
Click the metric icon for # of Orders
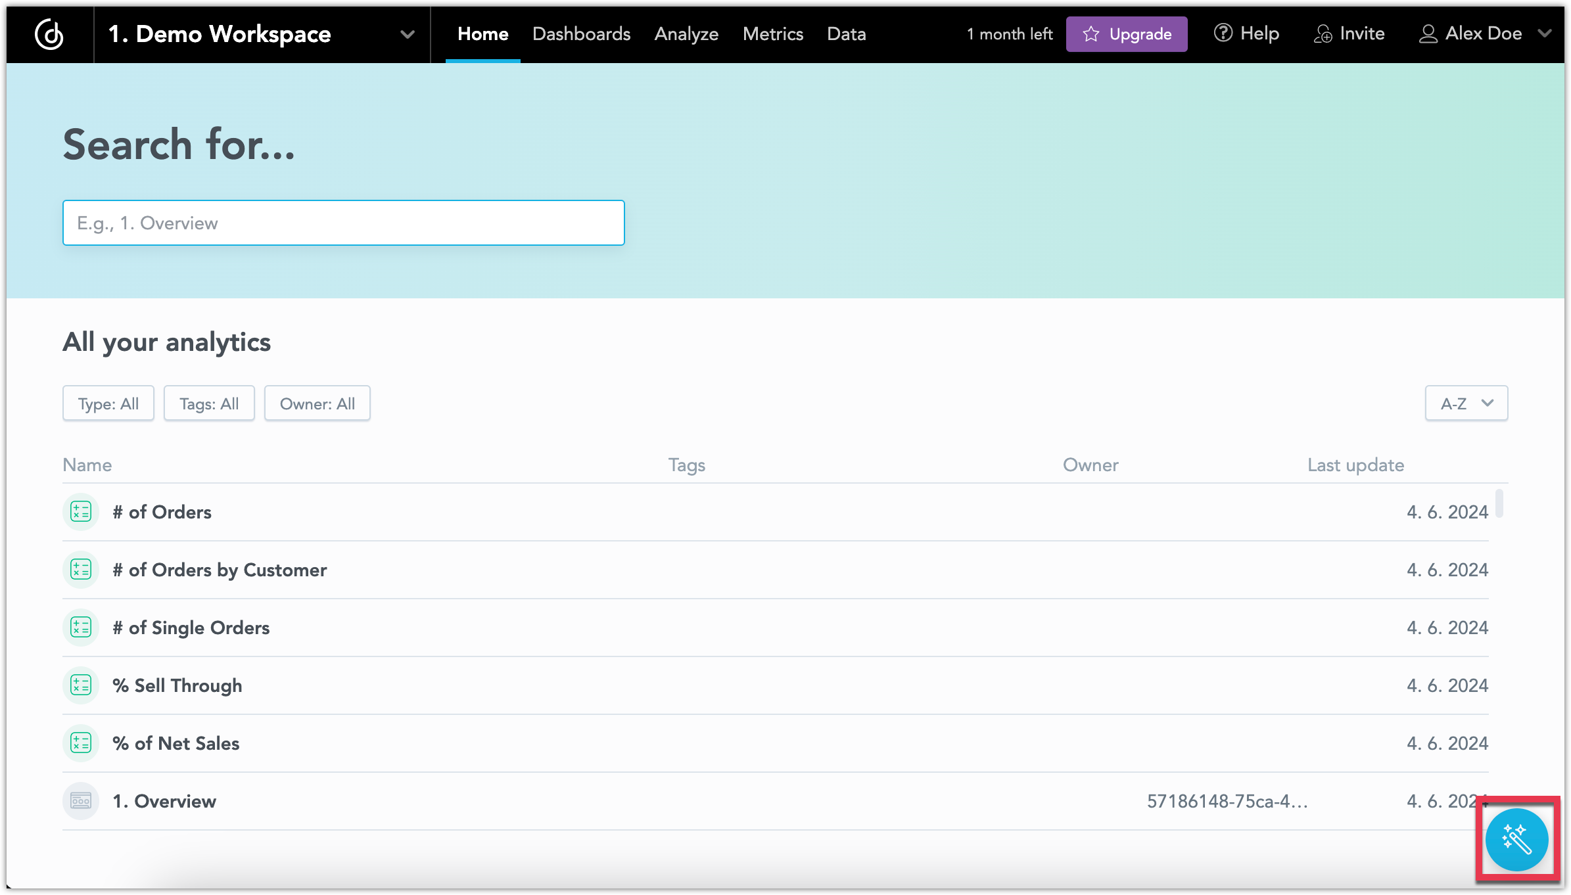(81, 511)
